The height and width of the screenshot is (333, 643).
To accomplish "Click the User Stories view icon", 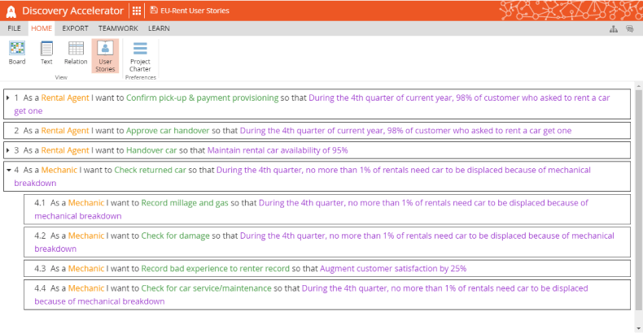I will tap(105, 54).
